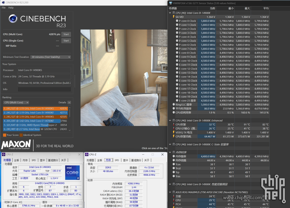
Task: Select 显卡 tab in the CPU-Z memory window
Action: [x=125, y=160]
